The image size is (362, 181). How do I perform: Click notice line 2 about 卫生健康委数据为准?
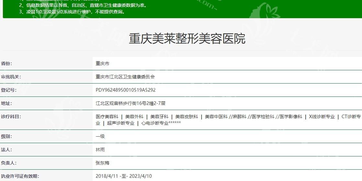point(83,5)
